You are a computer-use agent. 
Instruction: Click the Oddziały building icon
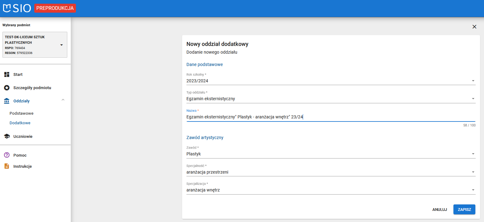click(7, 101)
